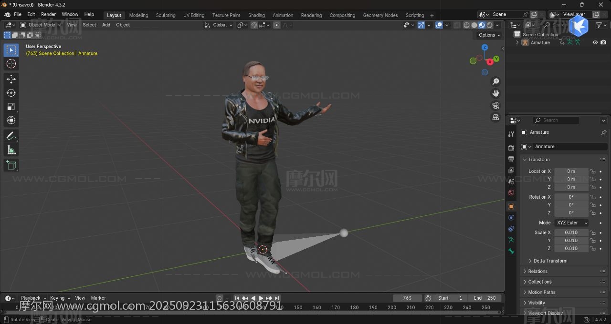The image size is (611, 324).
Task: Select the Cursor tool in toolbar
Action: pos(11,64)
